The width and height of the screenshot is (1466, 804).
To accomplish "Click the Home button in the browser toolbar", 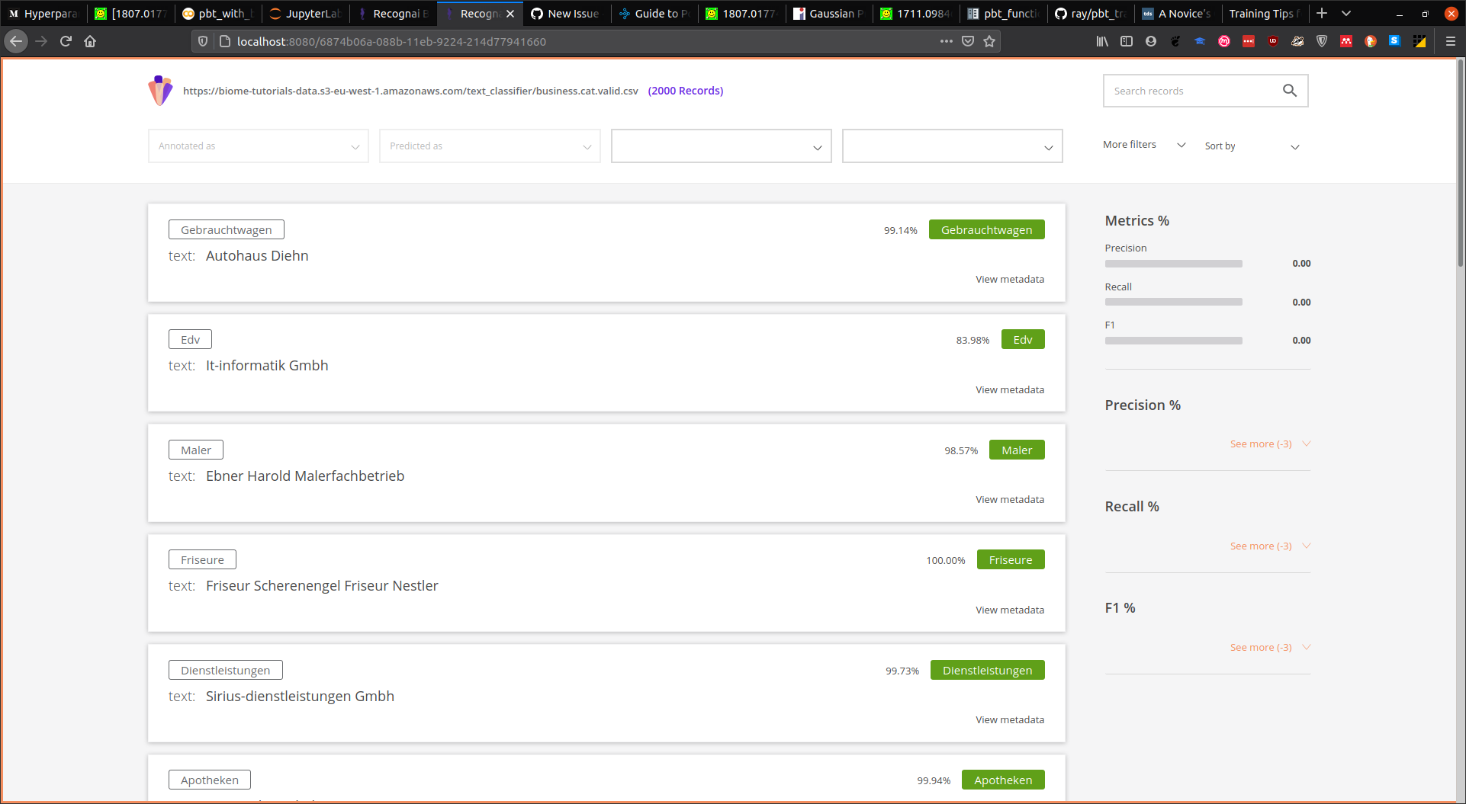I will coord(89,41).
